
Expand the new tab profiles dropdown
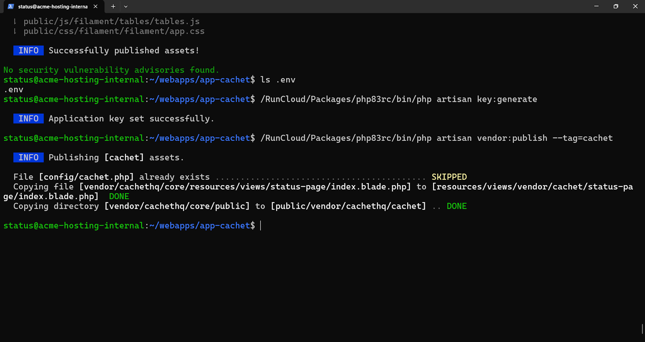[126, 6]
